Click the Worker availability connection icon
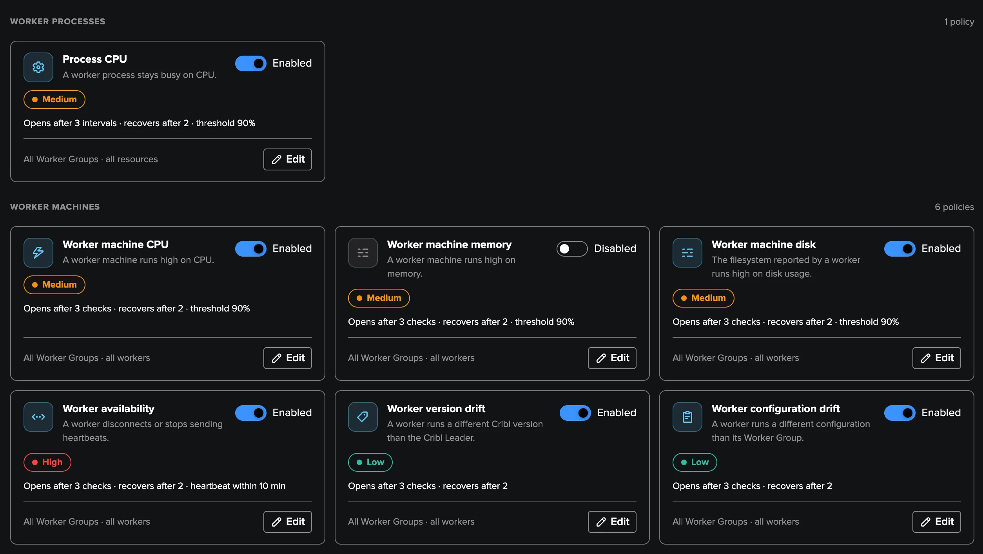The width and height of the screenshot is (983, 554). 38,417
